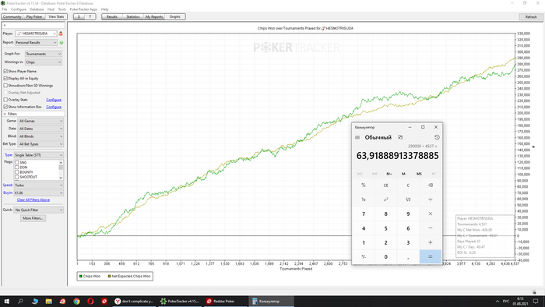Click Clear All Filters Above link
Image resolution: width=545 pixels, height=307 pixels.
[x=33, y=200]
